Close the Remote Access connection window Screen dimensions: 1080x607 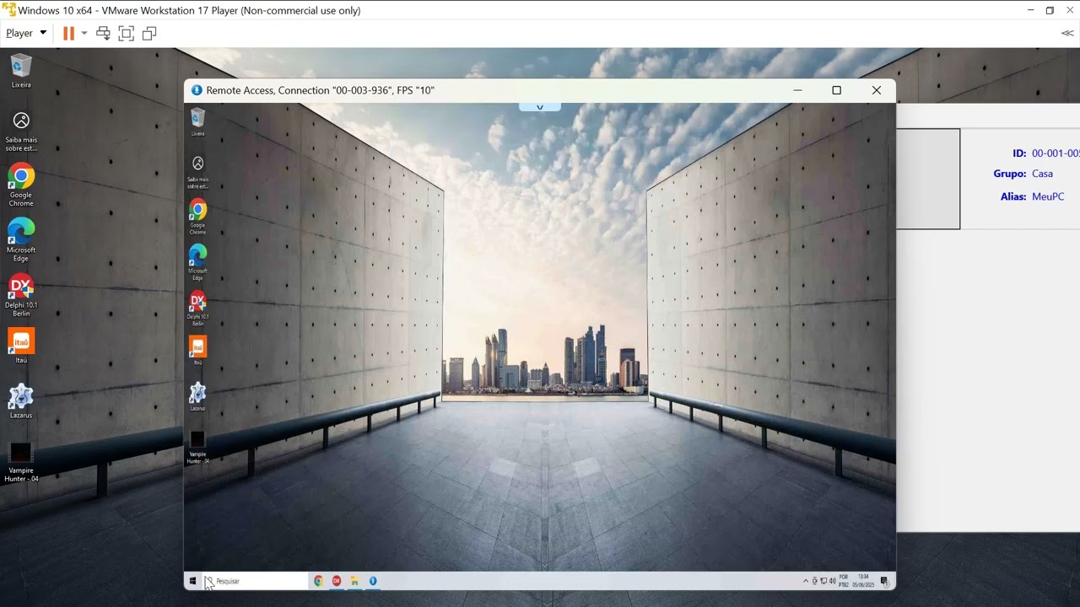[x=876, y=90]
